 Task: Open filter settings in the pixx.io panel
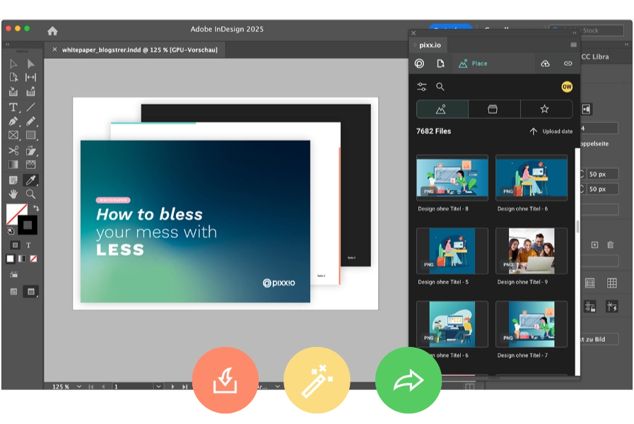[422, 86]
